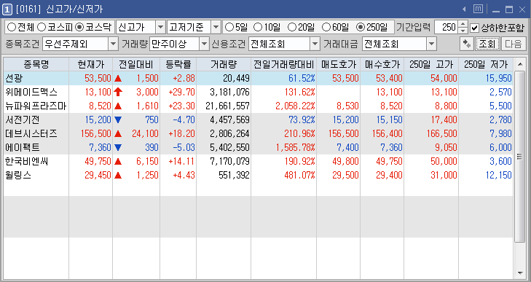
Task: Click the 전일대비 column header
Action: 136,64
